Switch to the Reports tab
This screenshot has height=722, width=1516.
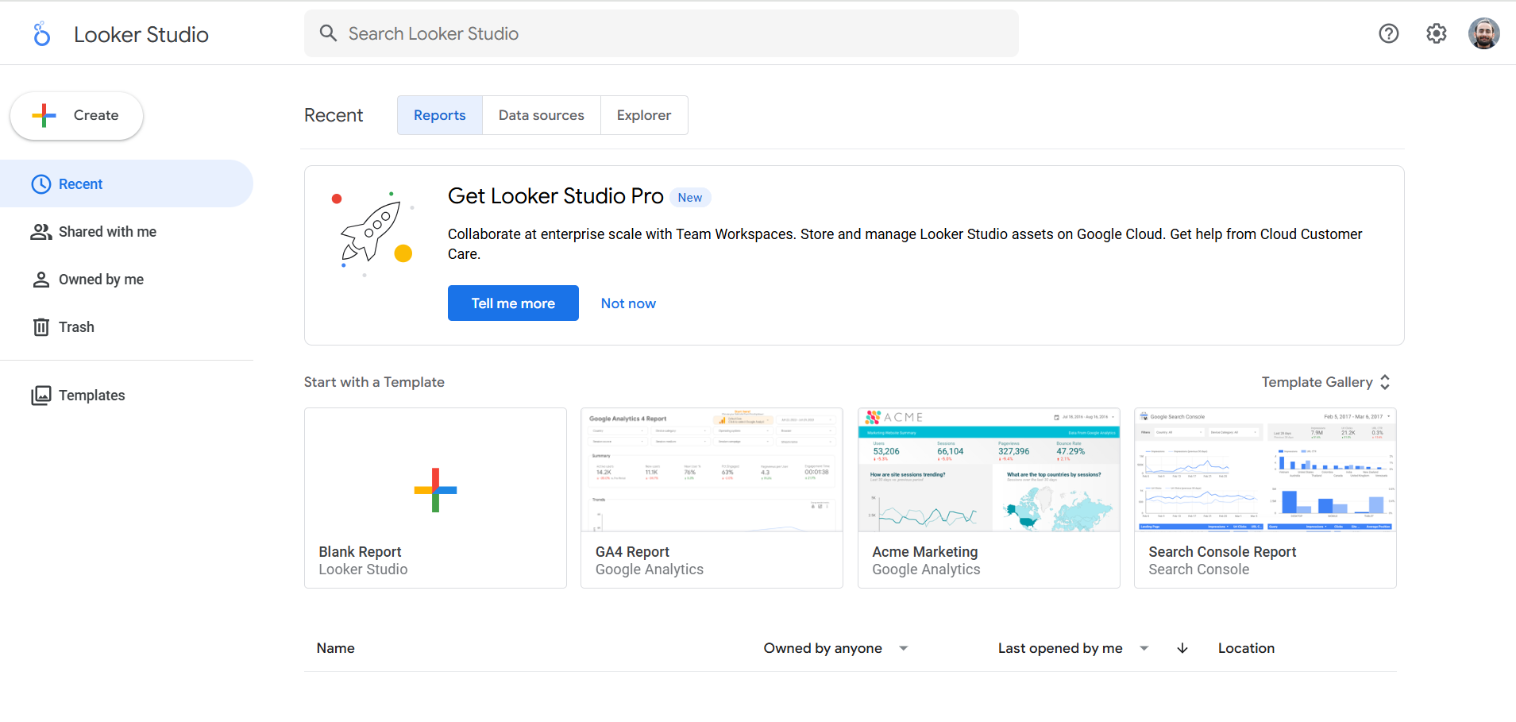pyautogui.click(x=440, y=115)
